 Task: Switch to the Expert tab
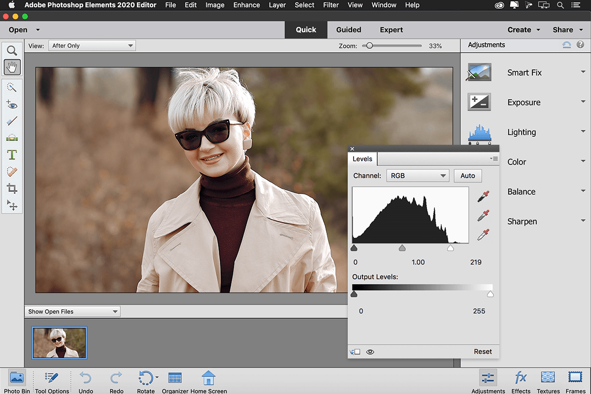(391, 30)
